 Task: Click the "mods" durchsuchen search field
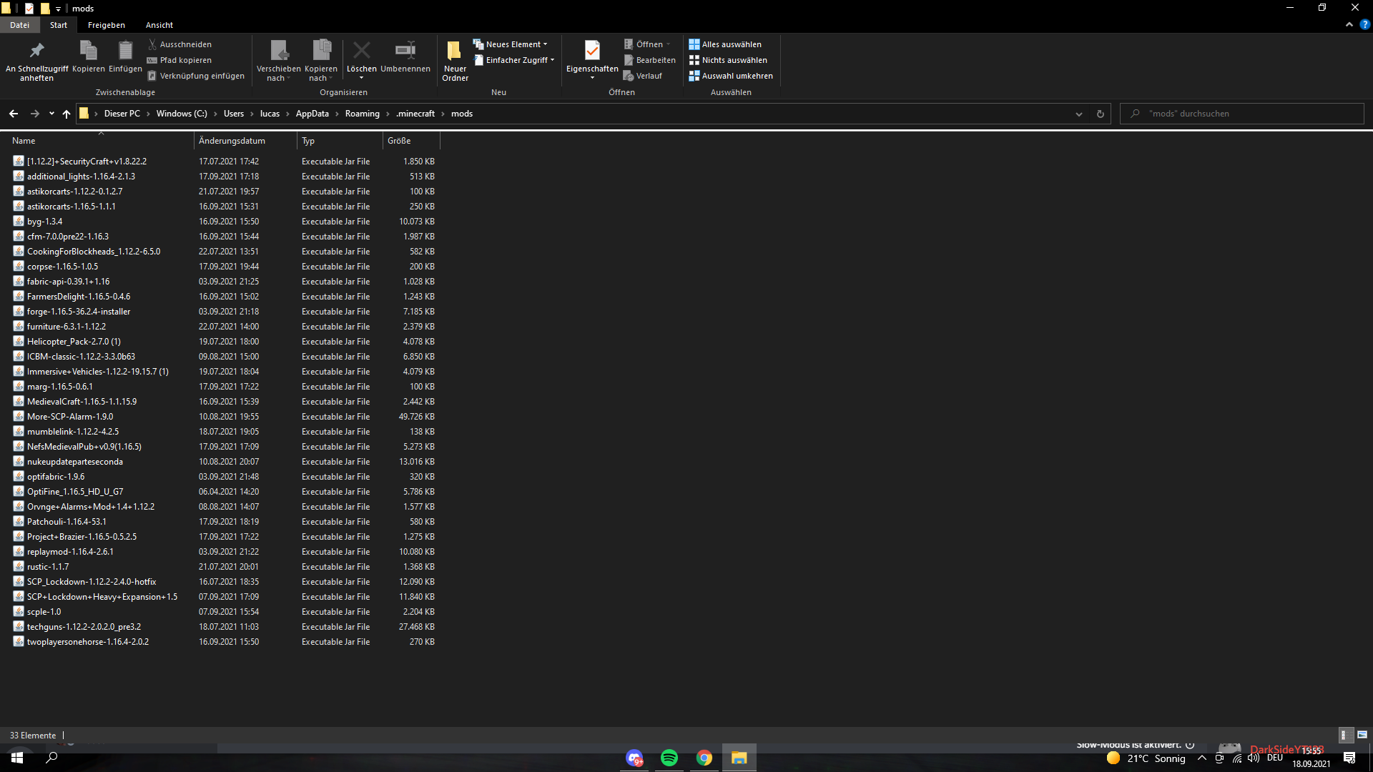(x=1241, y=114)
